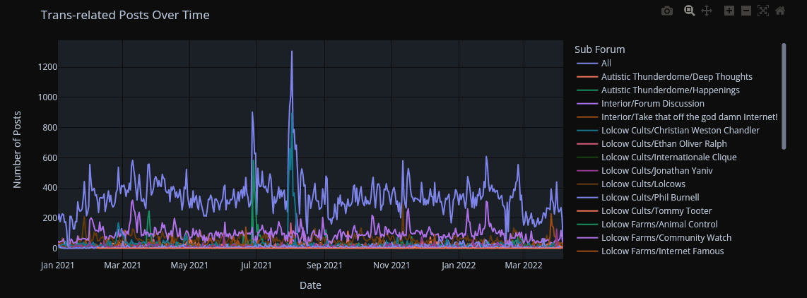The image size is (807, 298).
Task: Click the chart title 'Trans-related Posts Over Time'
Action: pyautogui.click(x=125, y=15)
